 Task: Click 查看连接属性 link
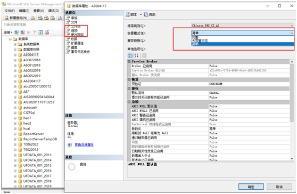84,145
